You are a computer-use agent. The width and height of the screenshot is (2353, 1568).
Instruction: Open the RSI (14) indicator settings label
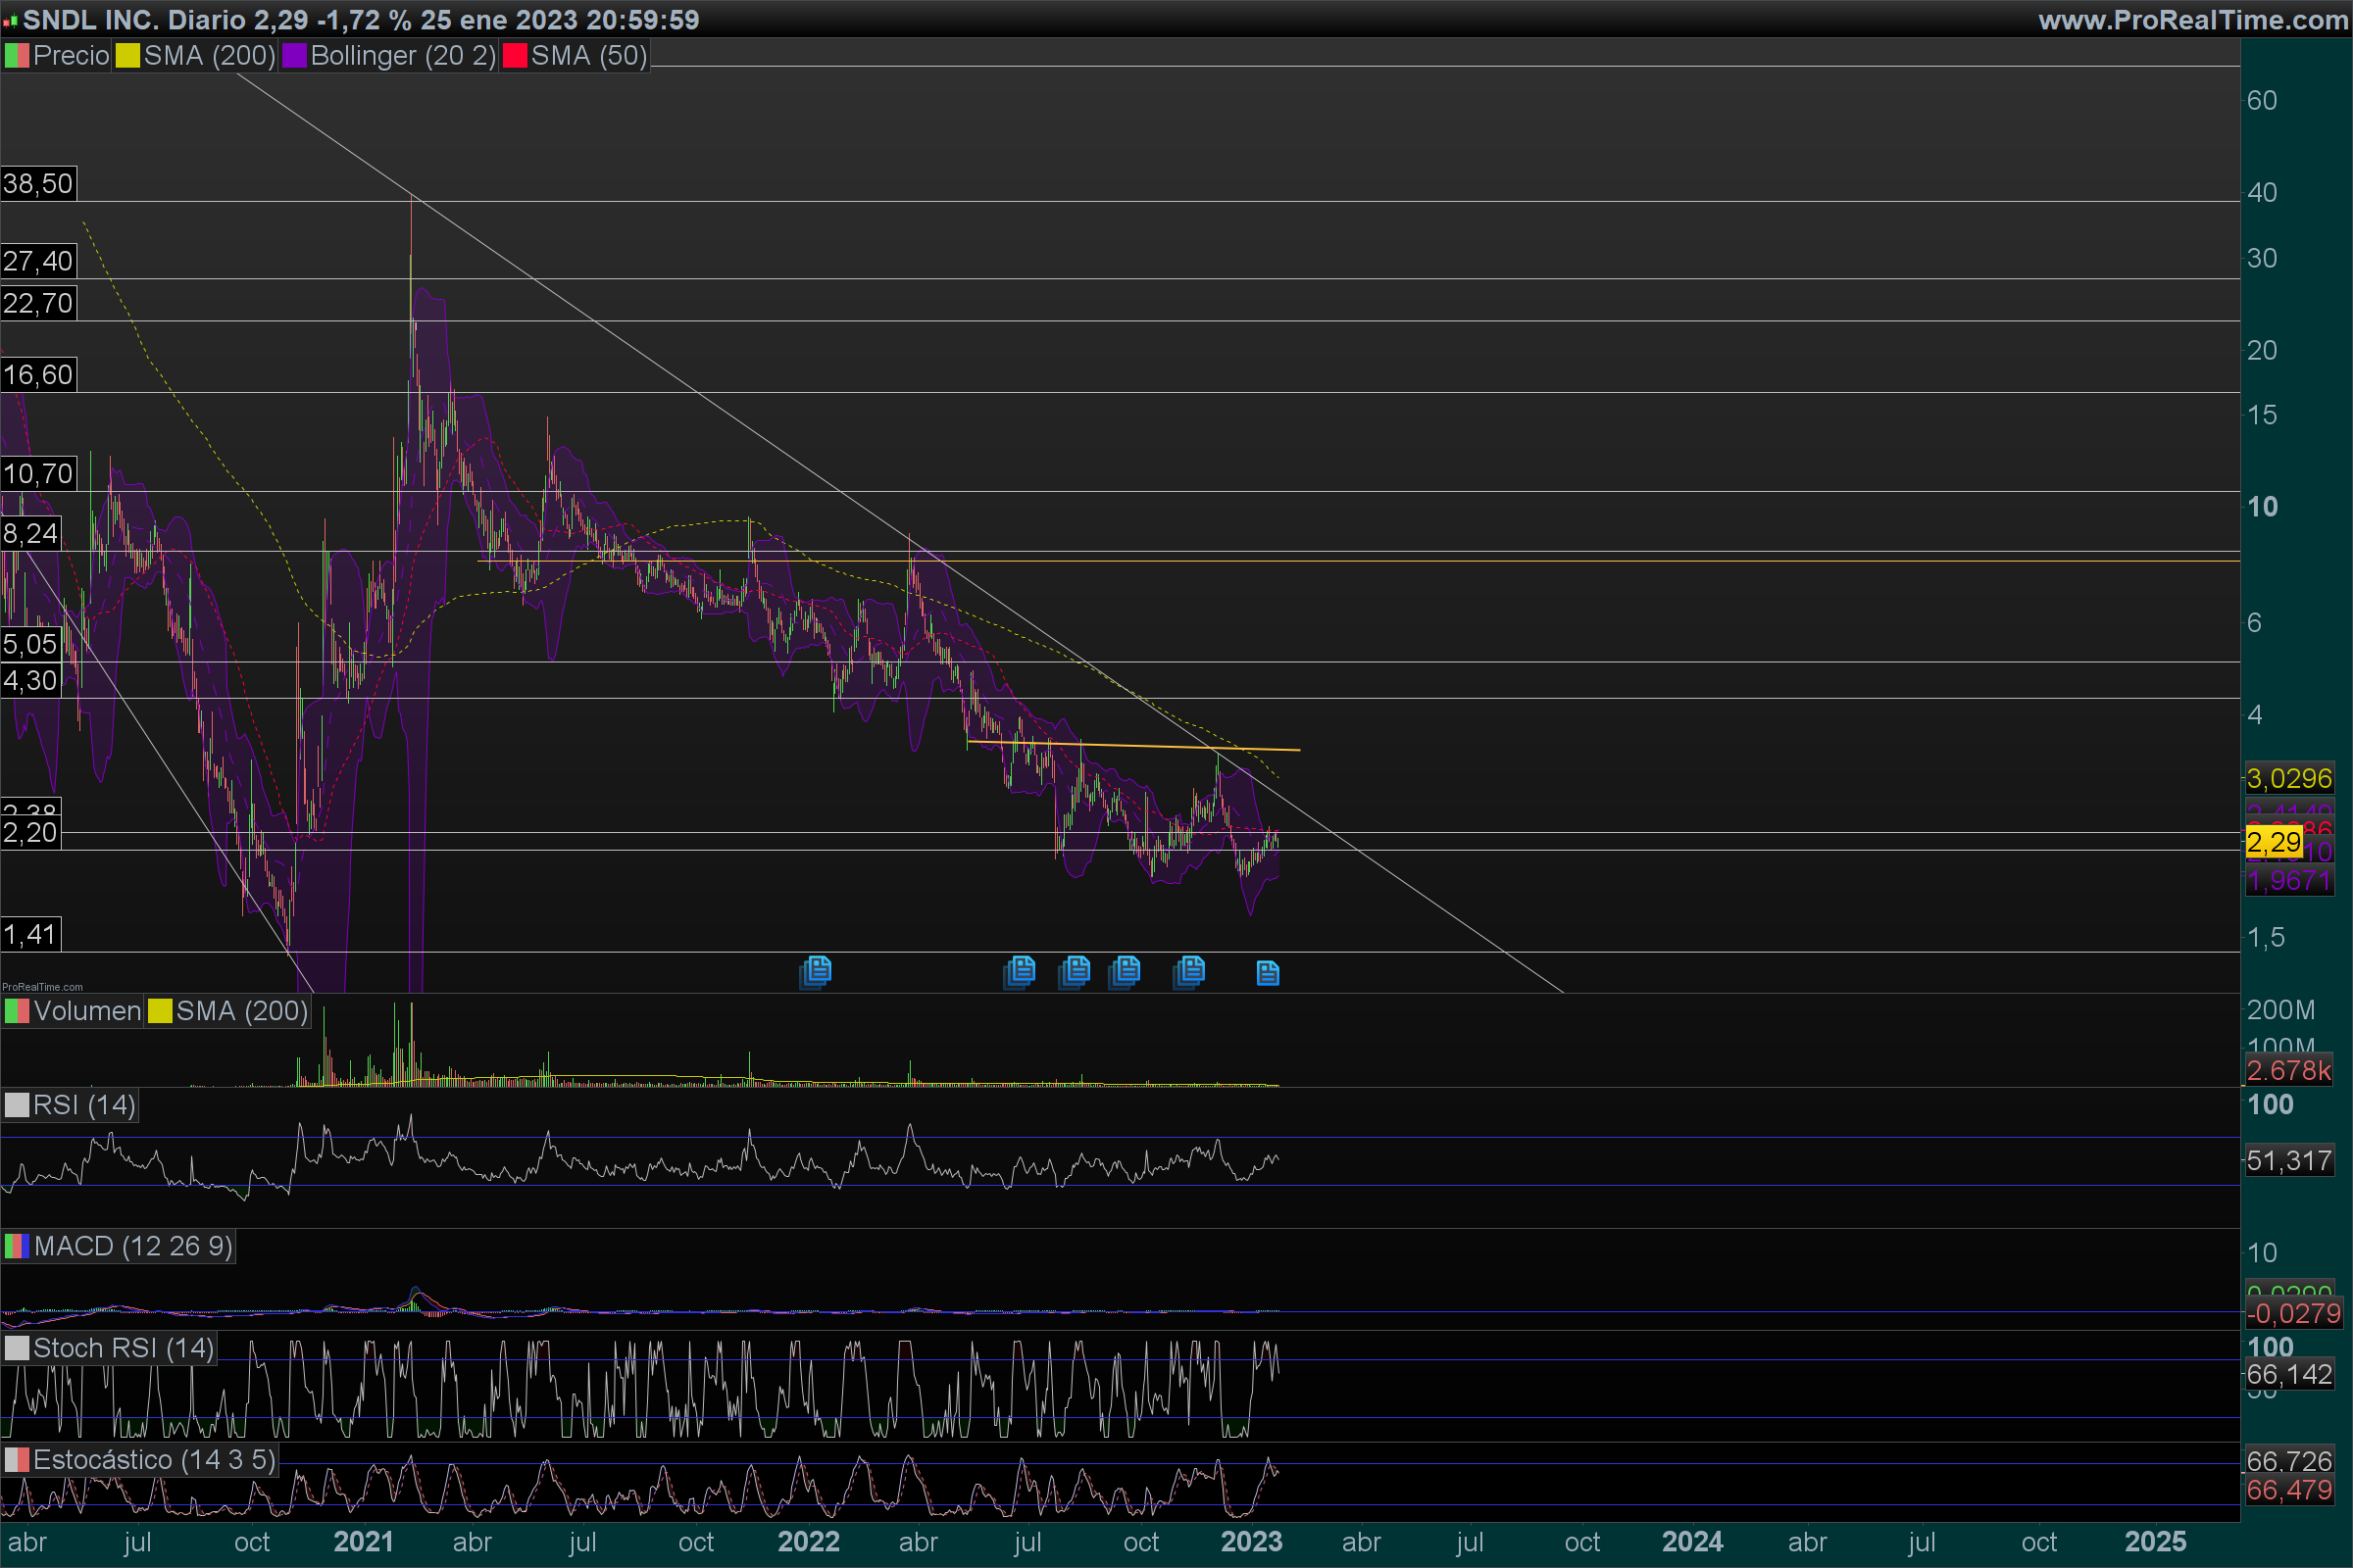(83, 1105)
